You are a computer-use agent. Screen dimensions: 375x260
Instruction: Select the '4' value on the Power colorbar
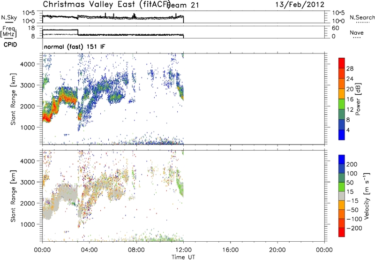tap(348, 130)
